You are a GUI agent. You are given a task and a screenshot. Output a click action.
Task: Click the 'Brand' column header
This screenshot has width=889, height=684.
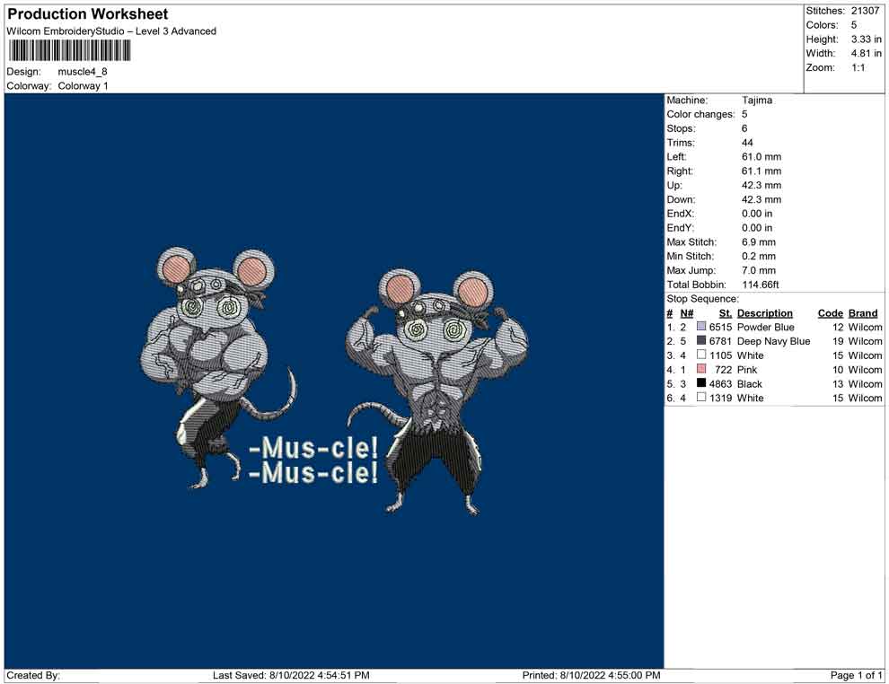click(863, 312)
